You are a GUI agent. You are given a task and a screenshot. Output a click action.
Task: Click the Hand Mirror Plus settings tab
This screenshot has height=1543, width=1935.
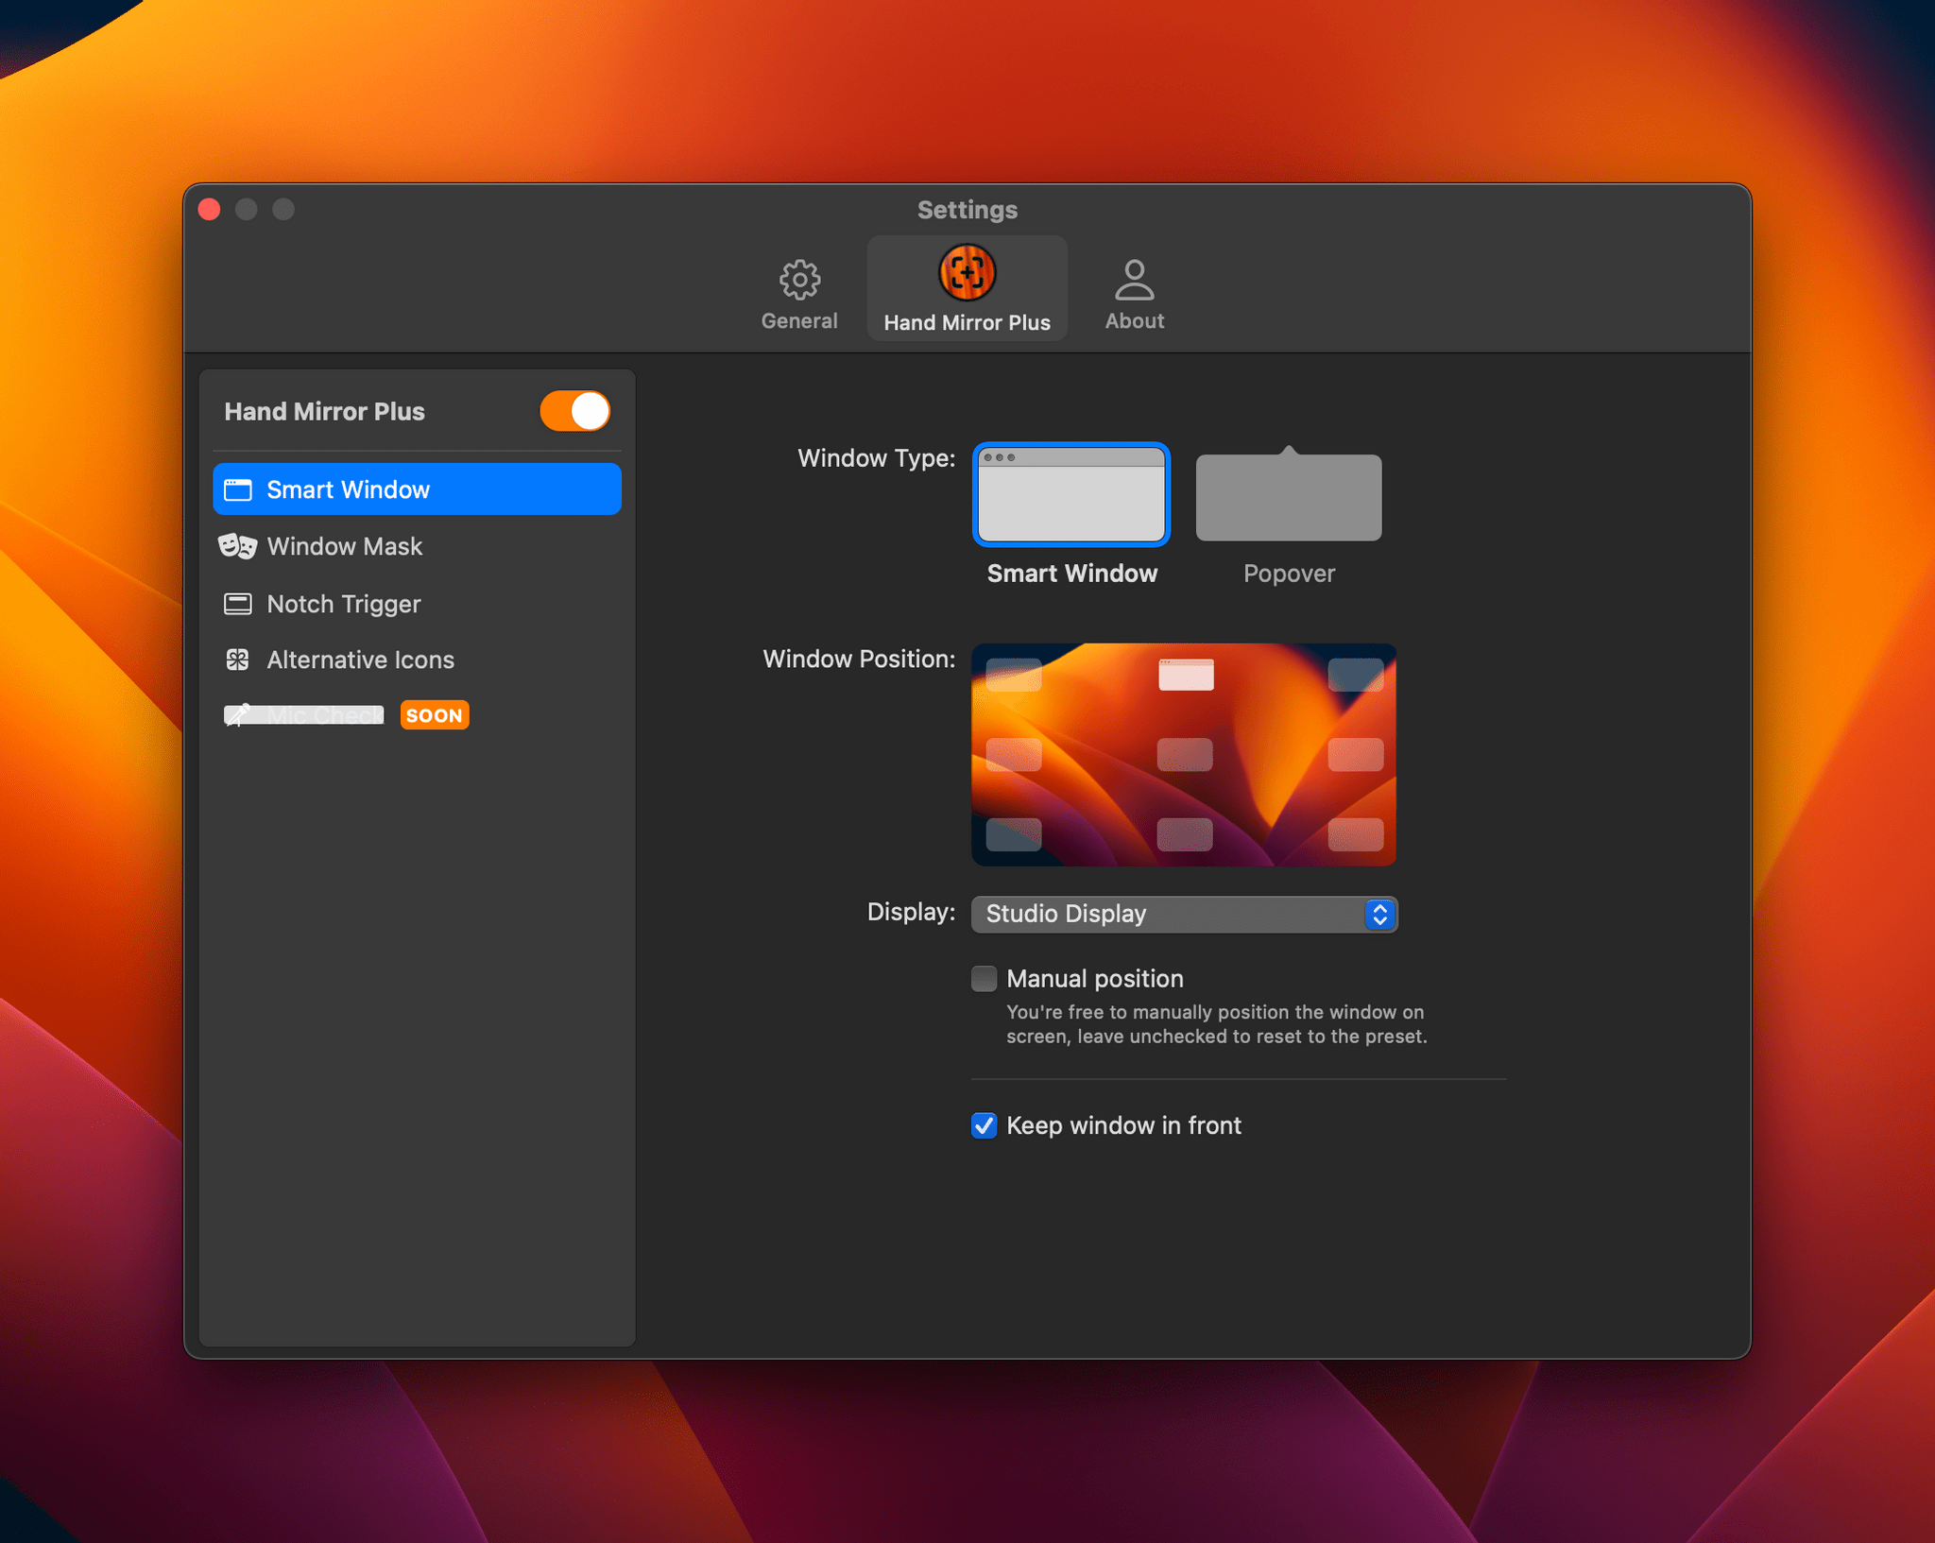click(967, 293)
